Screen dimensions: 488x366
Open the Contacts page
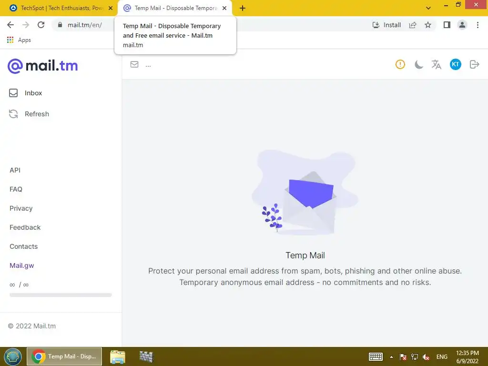coord(24,246)
